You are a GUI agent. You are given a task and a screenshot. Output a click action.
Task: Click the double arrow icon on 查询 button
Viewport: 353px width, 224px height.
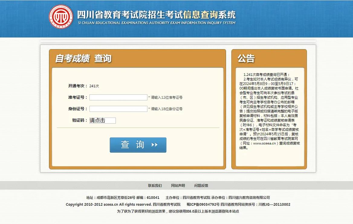155,145
